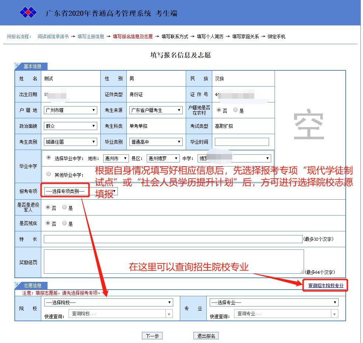The height and width of the screenshot is (343, 363).
Task: Open the 选择专业 dropdown
Action: pos(273,302)
